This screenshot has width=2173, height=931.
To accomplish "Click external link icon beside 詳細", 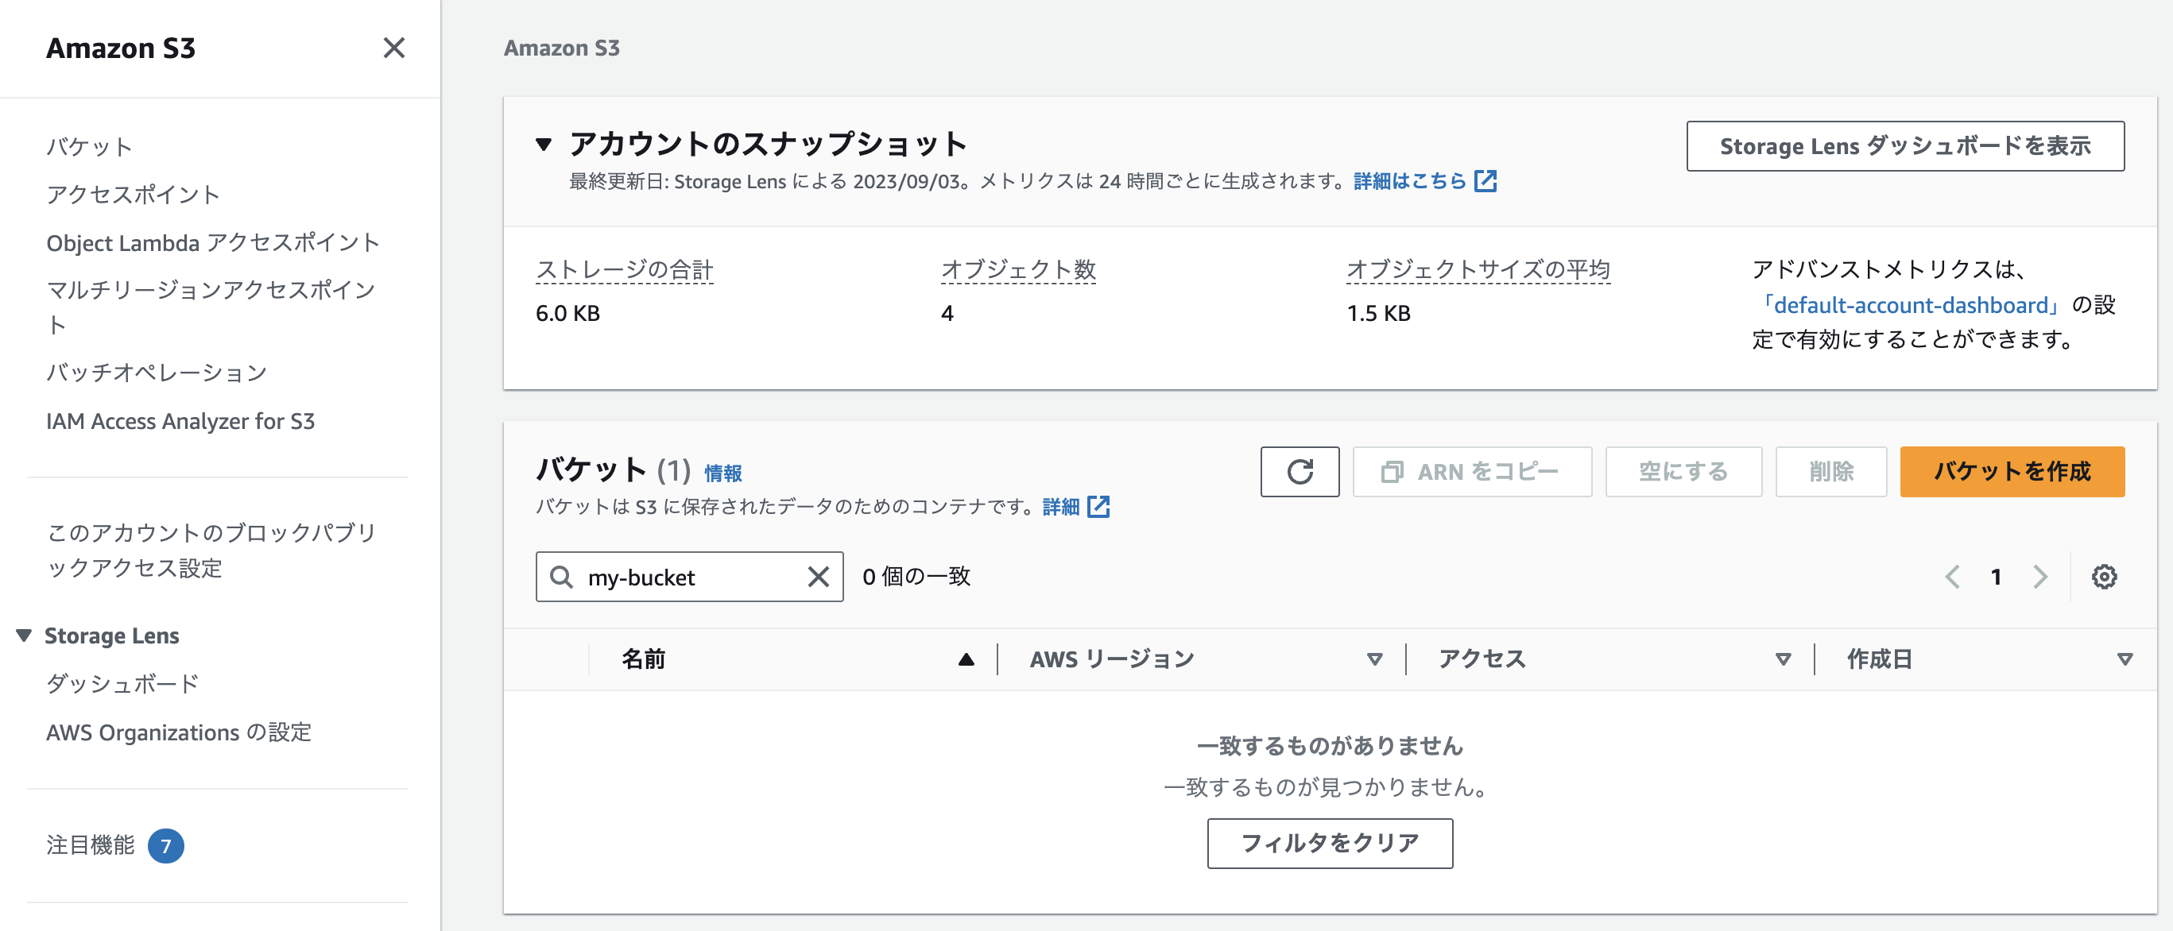I will pos(1098,507).
